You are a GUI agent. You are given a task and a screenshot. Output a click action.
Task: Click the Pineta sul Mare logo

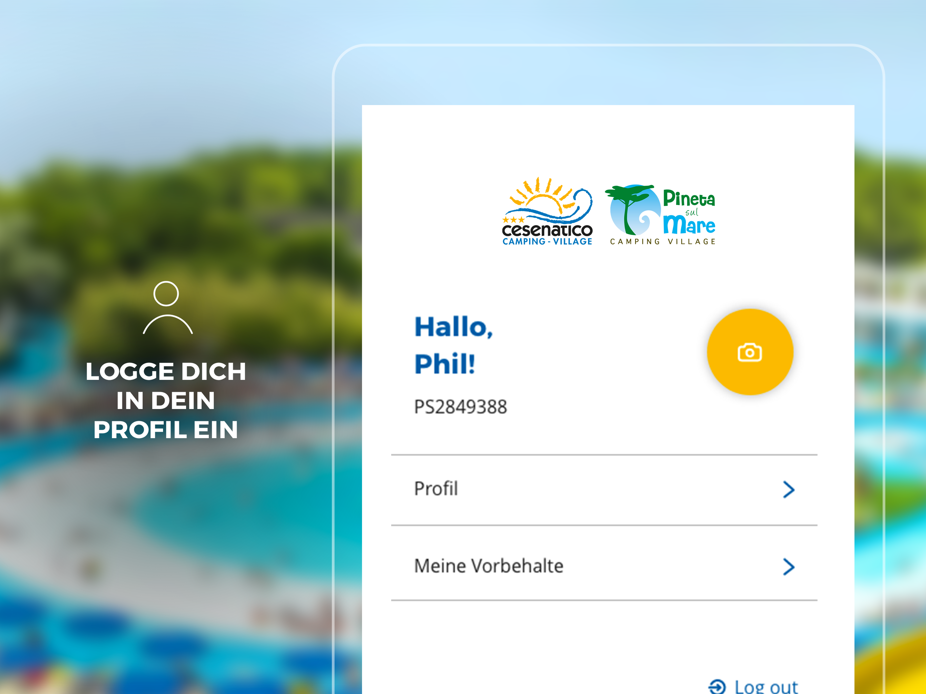coord(660,215)
